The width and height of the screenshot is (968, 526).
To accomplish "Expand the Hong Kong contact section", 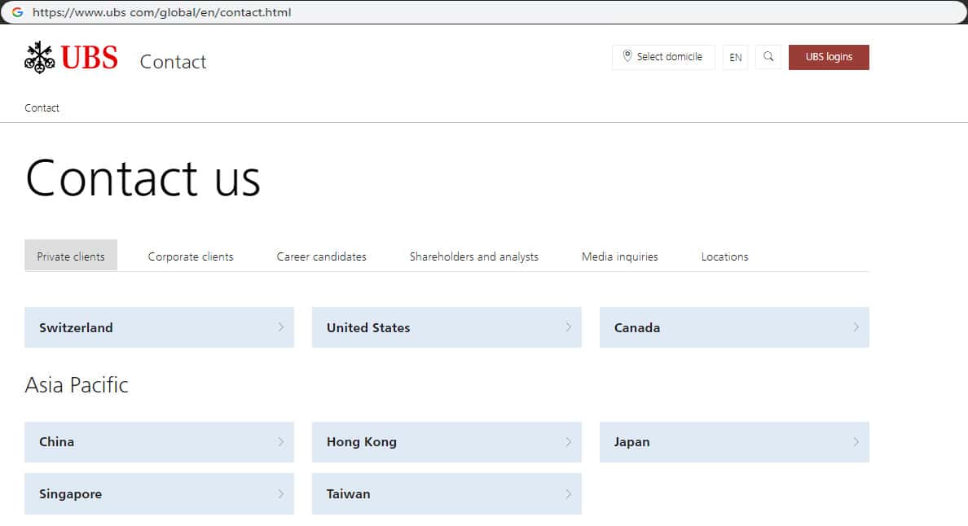I will [x=446, y=442].
